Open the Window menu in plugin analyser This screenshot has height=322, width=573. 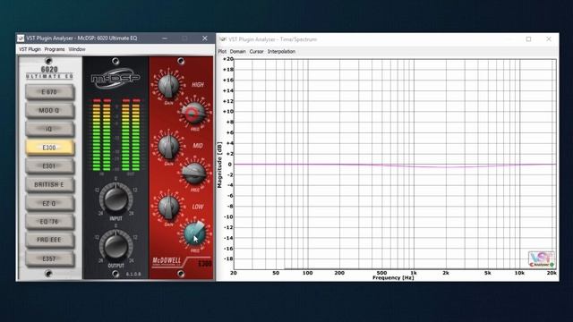click(77, 49)
